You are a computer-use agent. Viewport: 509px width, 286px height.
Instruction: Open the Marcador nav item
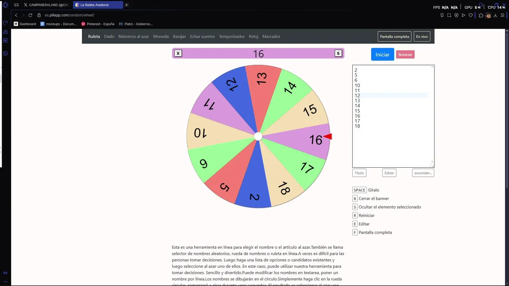pos(271,37)
